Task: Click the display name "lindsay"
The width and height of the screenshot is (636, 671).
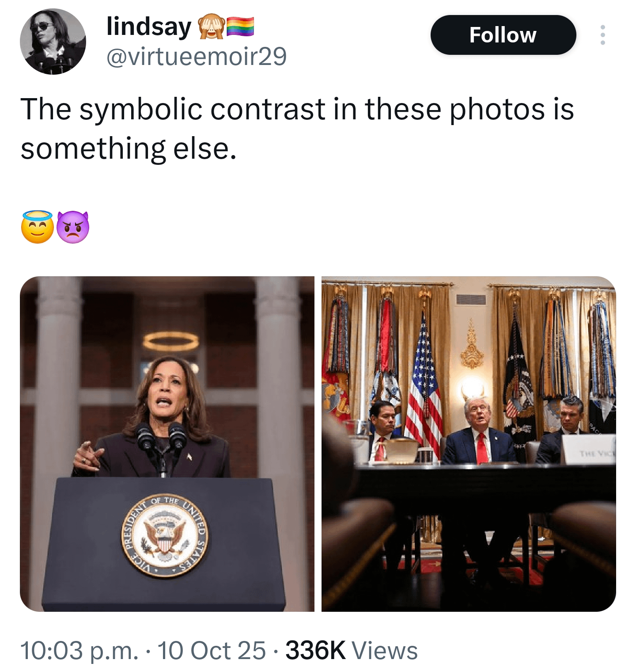Action: point(149,27)
